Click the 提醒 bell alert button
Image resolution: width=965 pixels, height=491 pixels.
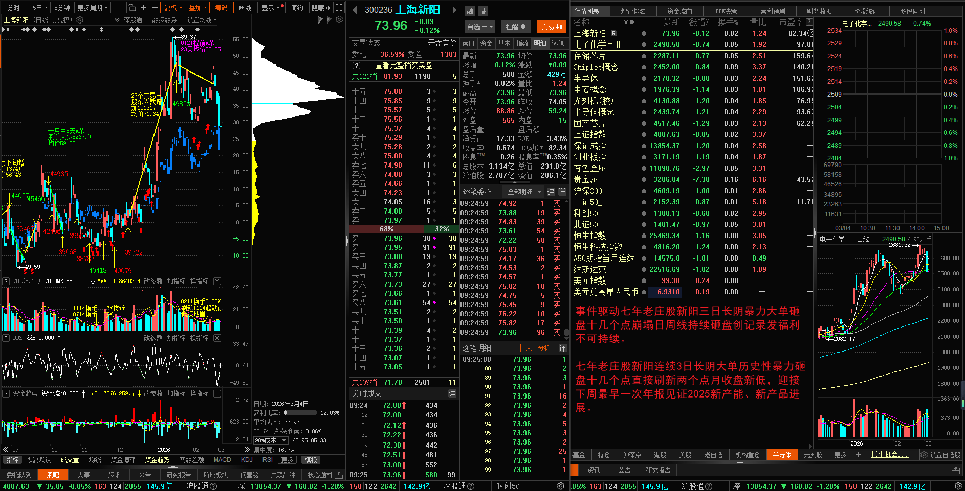516,27
